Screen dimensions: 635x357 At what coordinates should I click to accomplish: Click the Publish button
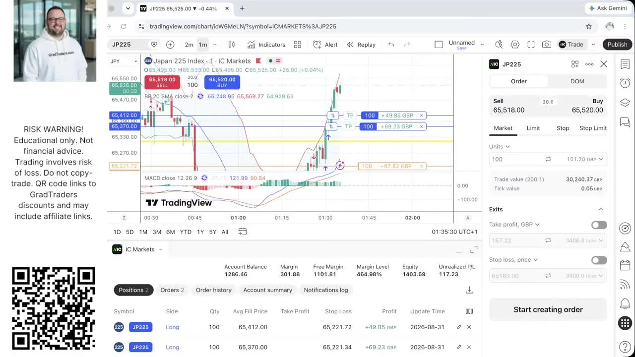tap(618, 45)
